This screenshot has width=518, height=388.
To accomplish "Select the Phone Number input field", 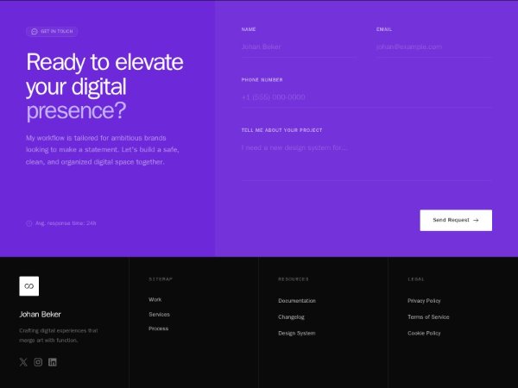I will [x=366, y=97].
